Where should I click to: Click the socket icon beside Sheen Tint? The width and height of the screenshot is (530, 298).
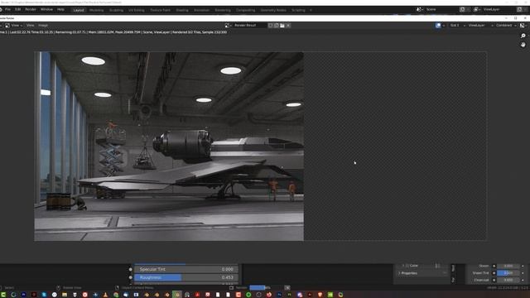pos(494,272)
